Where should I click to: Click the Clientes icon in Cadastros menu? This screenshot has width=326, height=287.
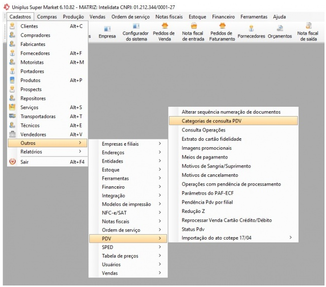pos(12,26)
